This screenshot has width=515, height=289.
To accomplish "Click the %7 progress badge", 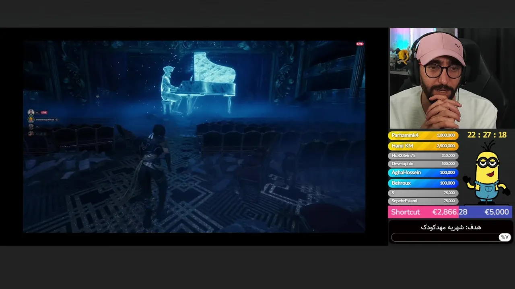I will [x=504, y=237].
